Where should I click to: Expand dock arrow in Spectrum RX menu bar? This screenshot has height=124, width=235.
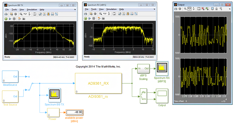[154, 9]
